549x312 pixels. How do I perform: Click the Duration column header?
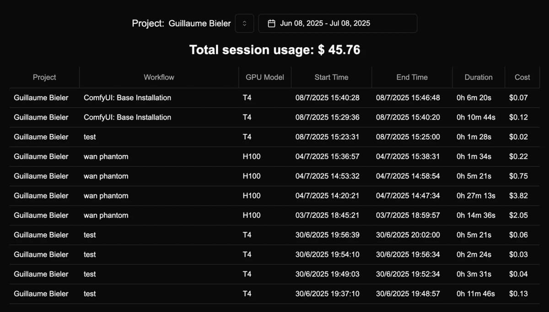click(x=479, y=77)
